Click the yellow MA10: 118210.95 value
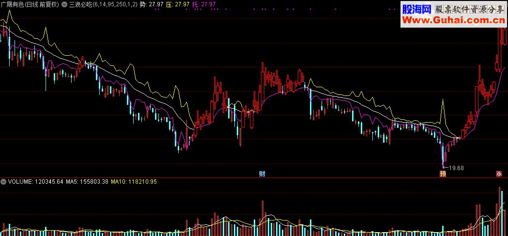508x236 pixels. tap(134, 182)
